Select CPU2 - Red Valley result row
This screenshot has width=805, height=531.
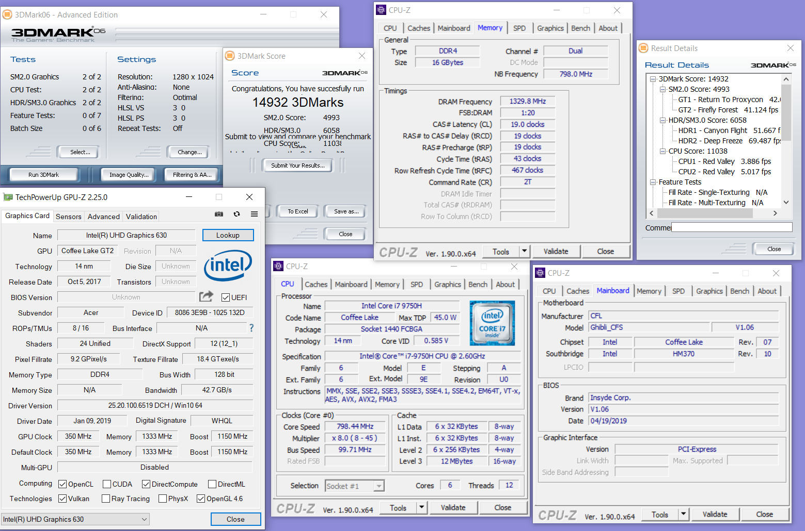click(x=724, y=172)
